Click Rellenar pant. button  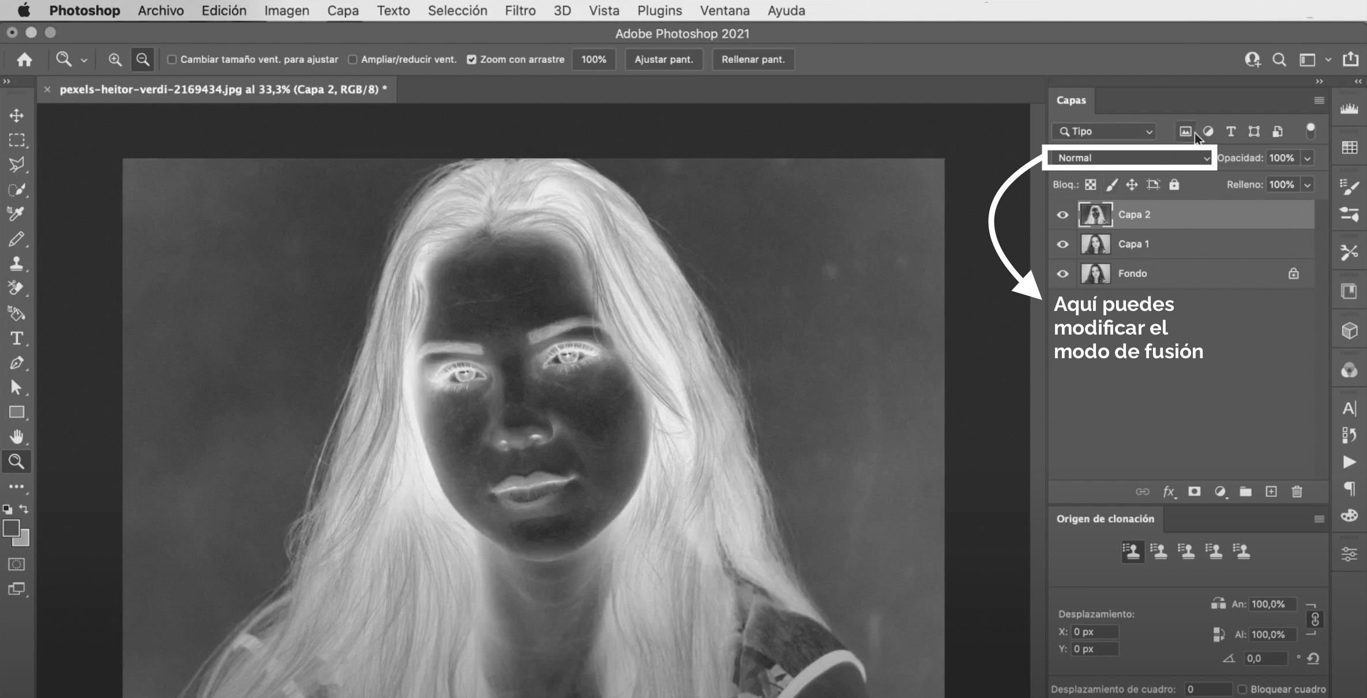pyautogui.click(x=753, y=59)
